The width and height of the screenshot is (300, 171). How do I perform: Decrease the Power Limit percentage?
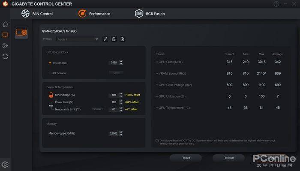click(x=121, y=103)
